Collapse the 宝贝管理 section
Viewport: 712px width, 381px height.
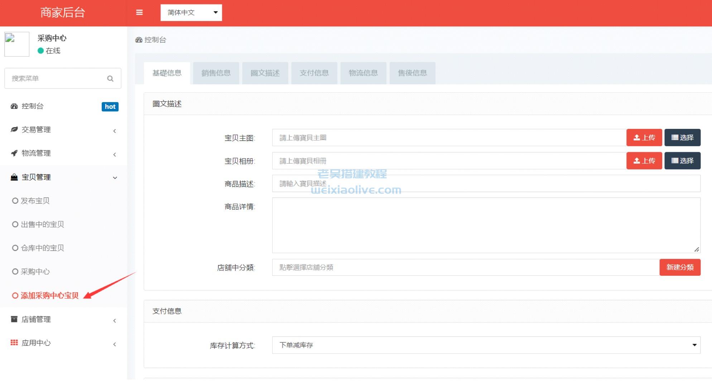point(115,177)
